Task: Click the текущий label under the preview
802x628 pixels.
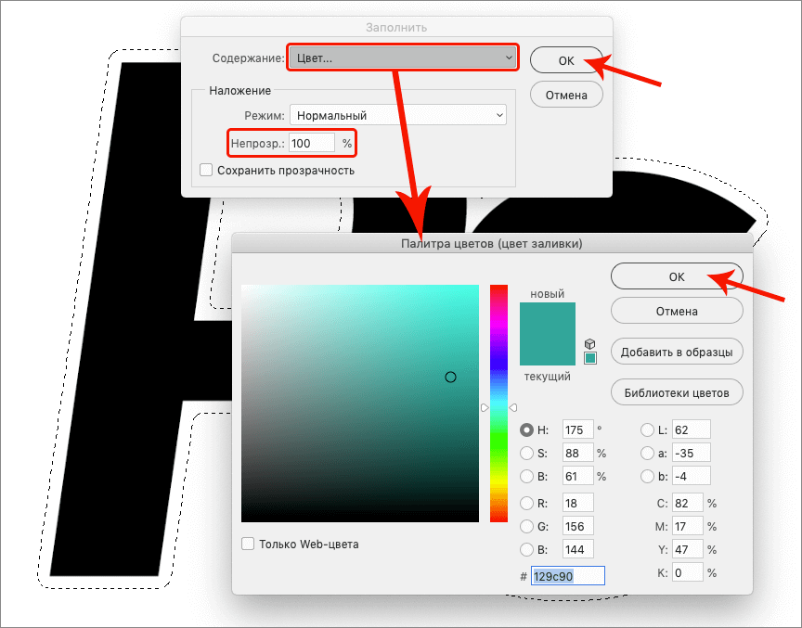Action: coord(548,377)
